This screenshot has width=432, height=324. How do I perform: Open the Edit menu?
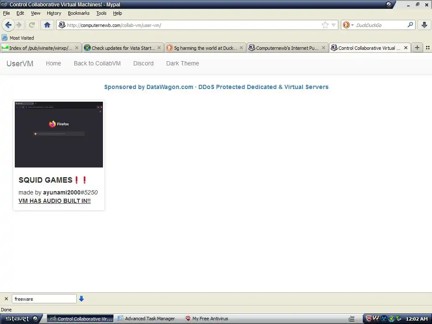20,13
